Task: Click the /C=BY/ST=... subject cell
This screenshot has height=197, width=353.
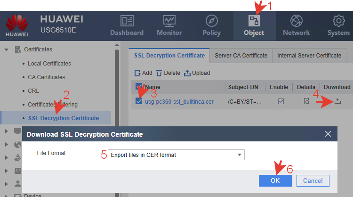Action: [244, 102]
